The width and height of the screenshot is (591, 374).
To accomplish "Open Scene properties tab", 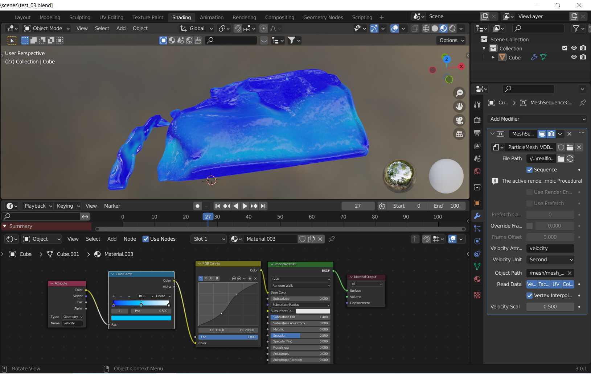I will (477, 158).
